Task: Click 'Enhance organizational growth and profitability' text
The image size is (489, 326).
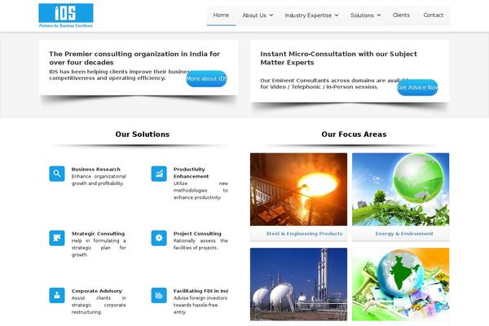Action: 99,180
